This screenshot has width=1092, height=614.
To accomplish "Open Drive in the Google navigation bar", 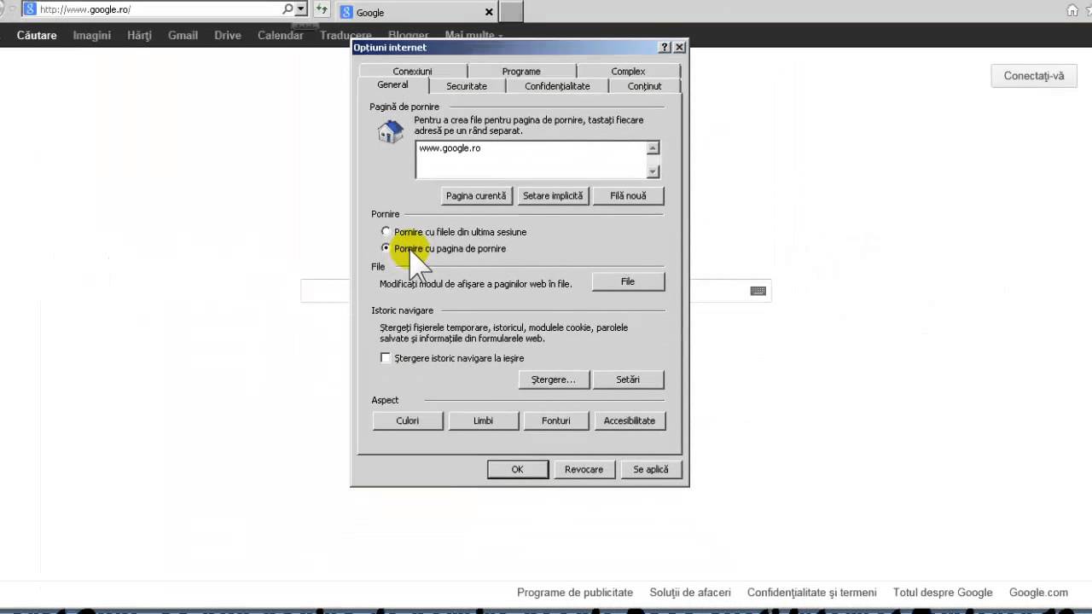I will 228,36.
